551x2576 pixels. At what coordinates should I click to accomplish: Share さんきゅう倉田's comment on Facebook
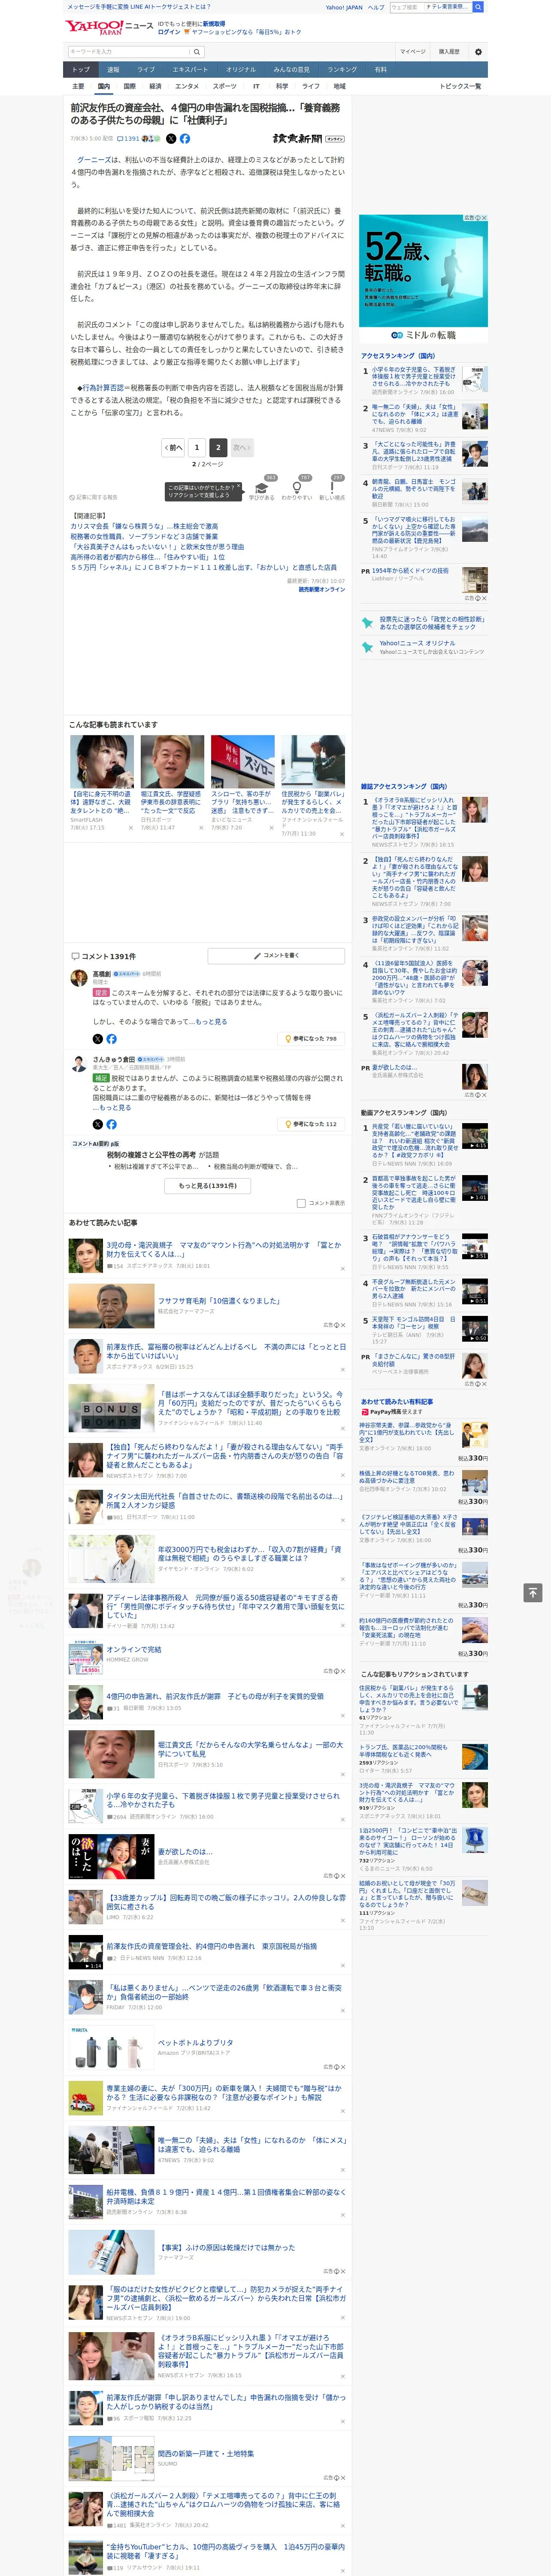[x=111, y=1124]
